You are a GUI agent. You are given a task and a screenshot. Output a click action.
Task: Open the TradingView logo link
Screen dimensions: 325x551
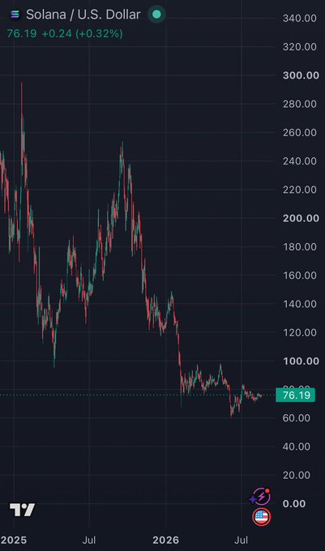[22, 510]
